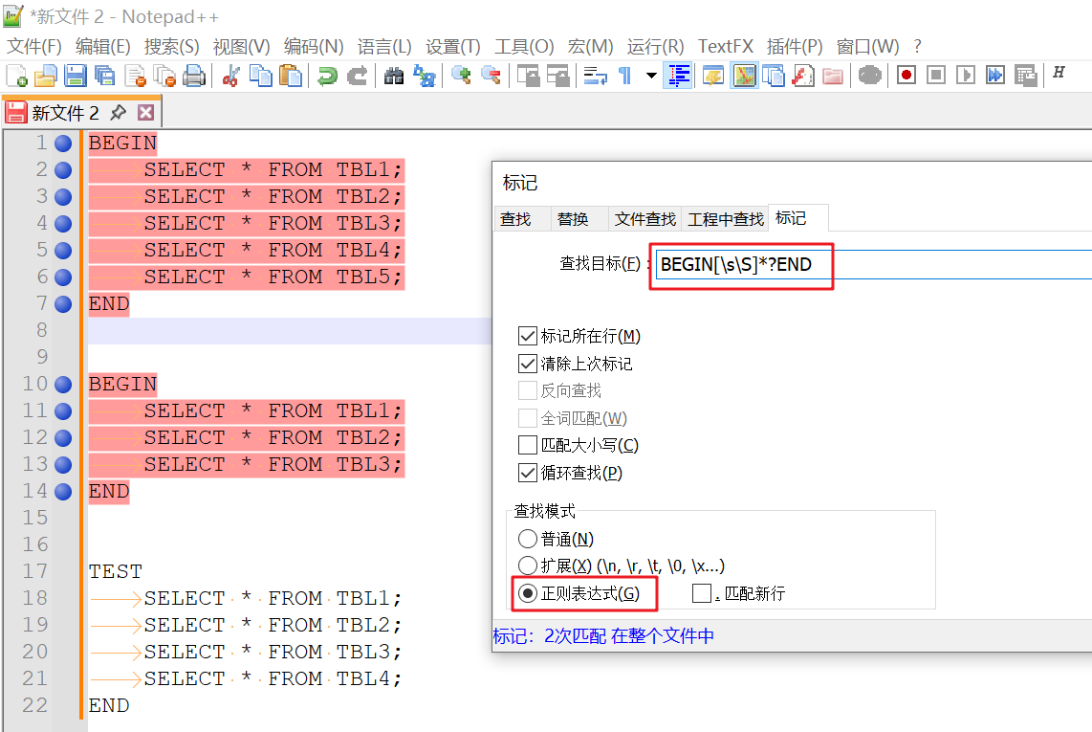The height and width of the screenshot is (732, 1092).
Task: Toggle synchronize vertical scrolling icon
Action: (528, 76)
